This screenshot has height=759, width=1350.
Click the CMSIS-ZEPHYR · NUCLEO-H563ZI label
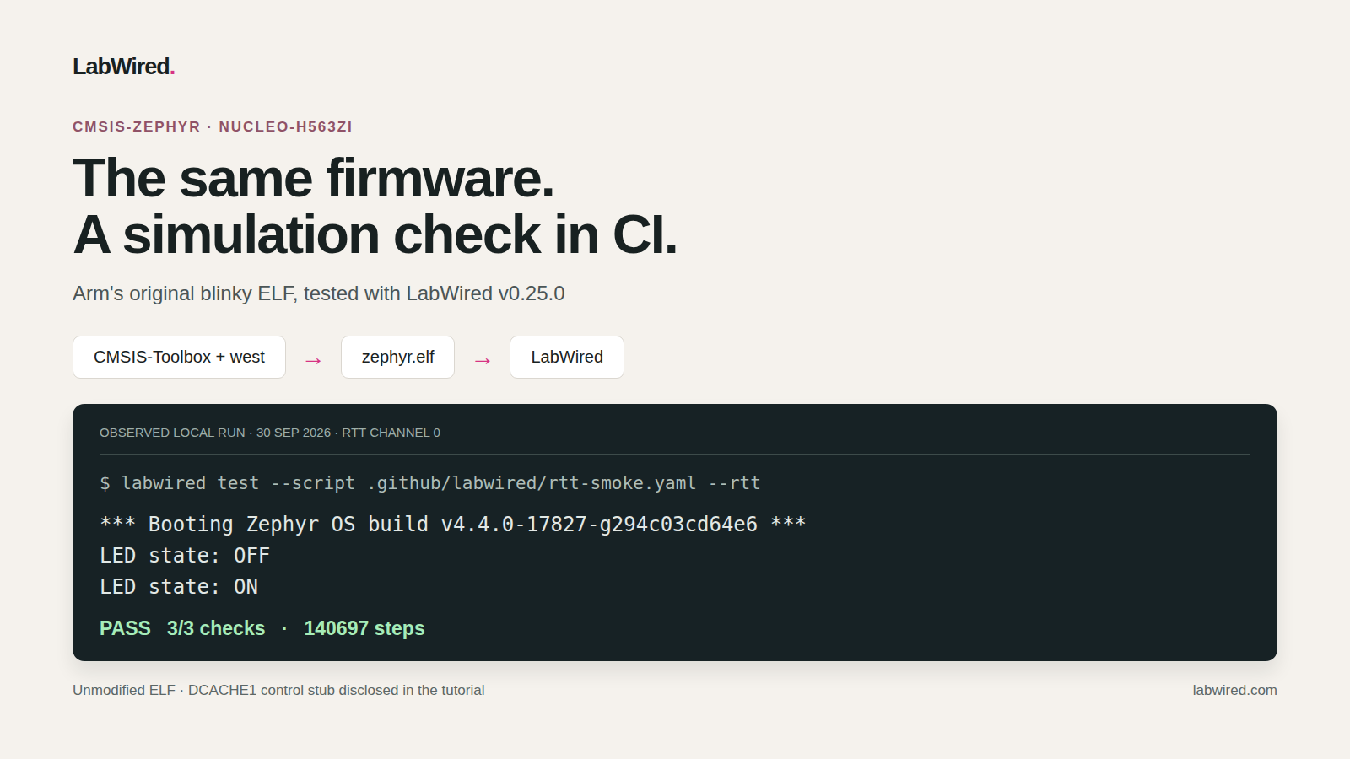click(213, 126)
